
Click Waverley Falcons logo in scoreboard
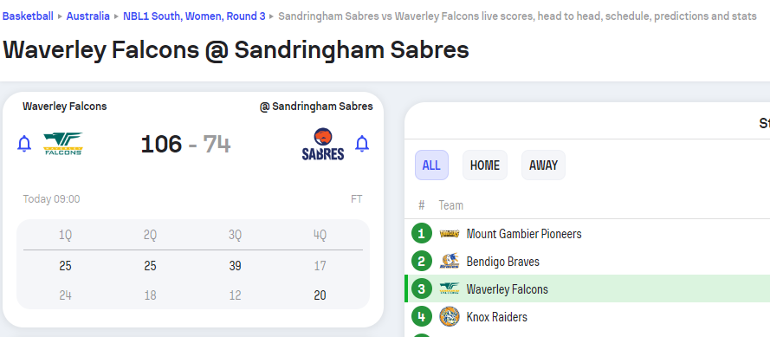tap(63, 144)
